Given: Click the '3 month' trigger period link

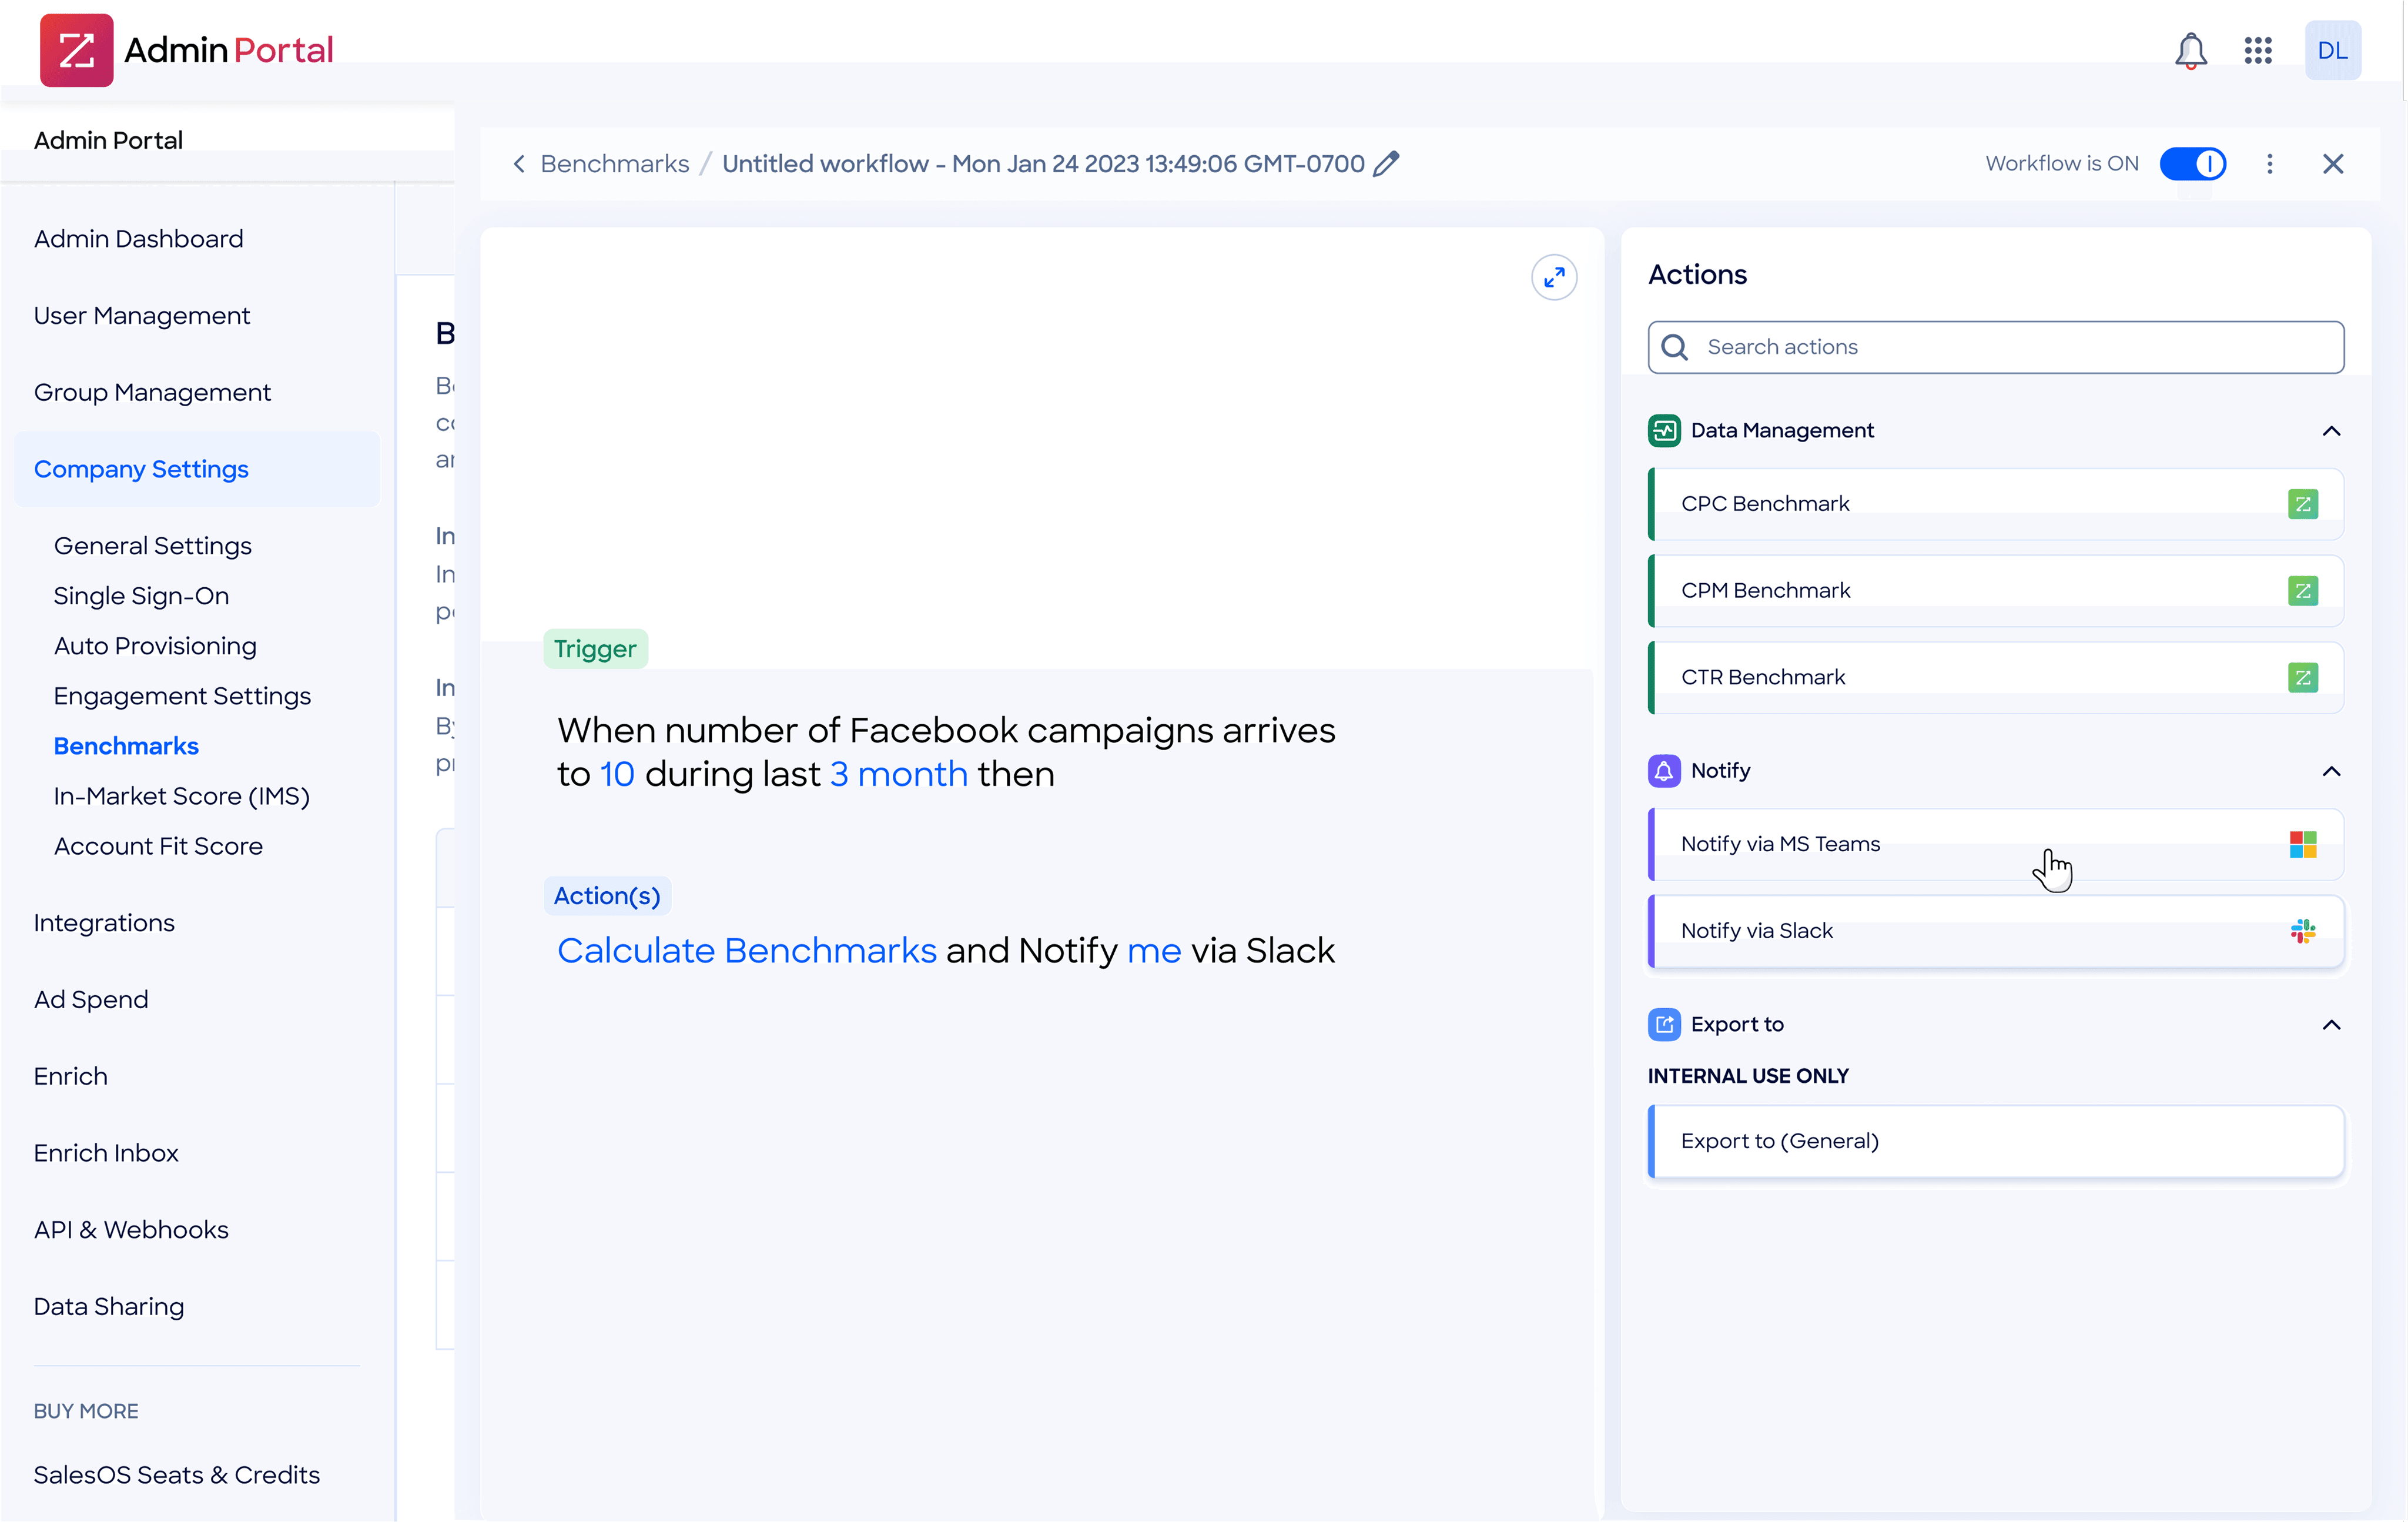Looking at the screenshot, I should coord(898,774).
